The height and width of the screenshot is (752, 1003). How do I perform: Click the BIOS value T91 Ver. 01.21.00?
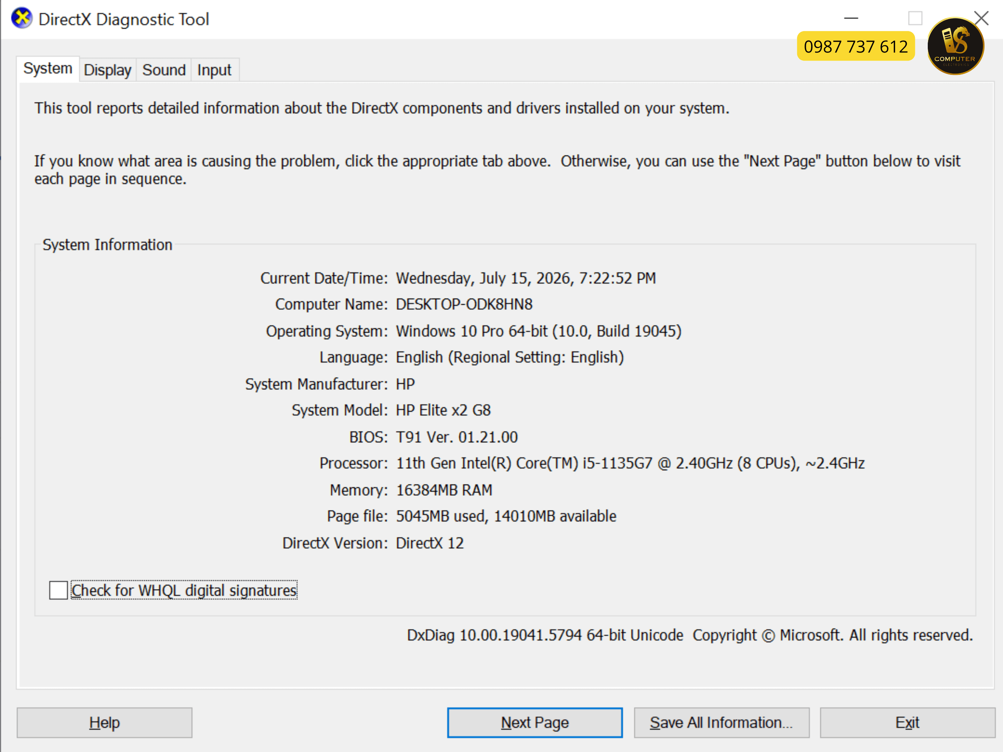(x=457, y=437)
